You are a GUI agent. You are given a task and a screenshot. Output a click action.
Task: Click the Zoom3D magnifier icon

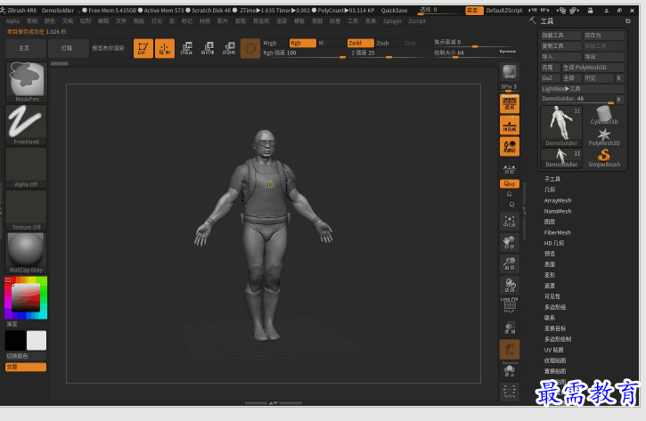click(x=510, y=263)
